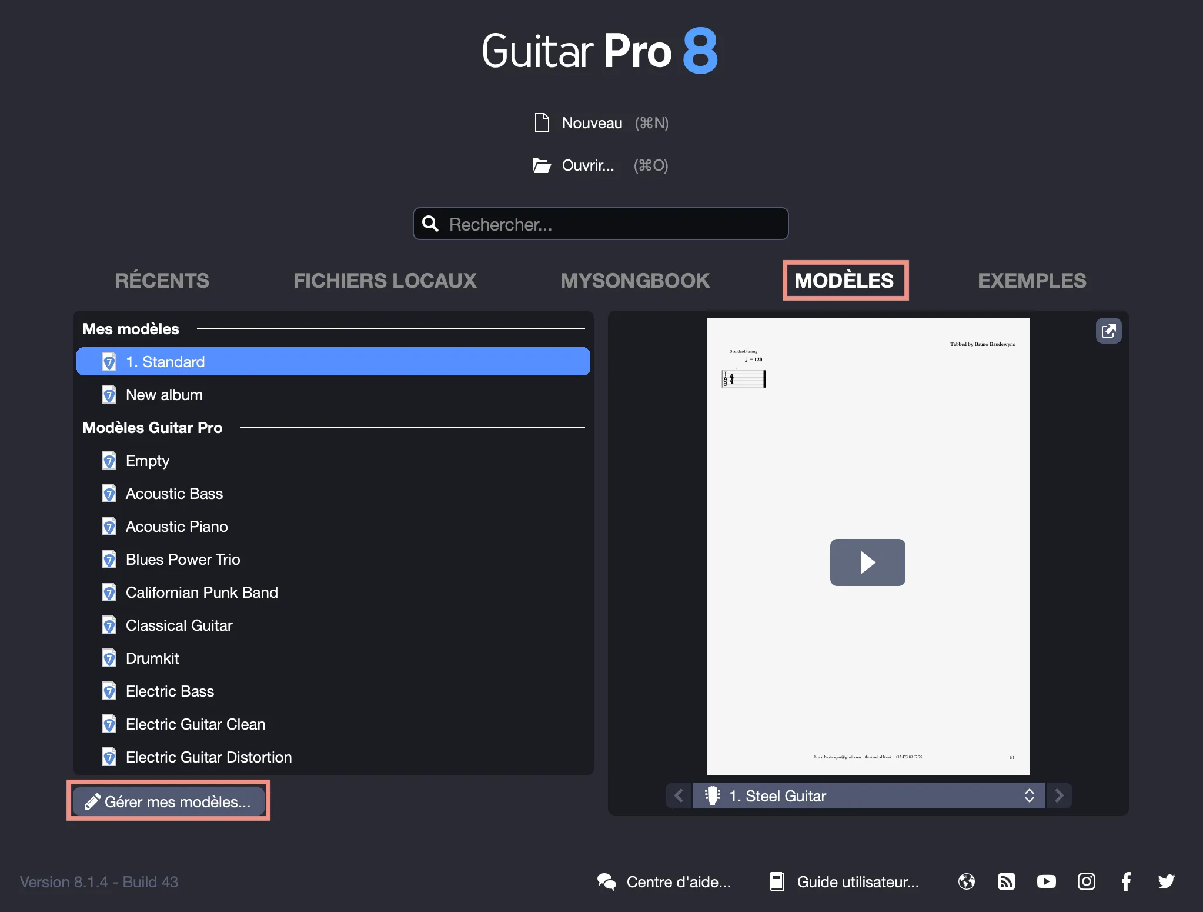Open the Facebook page icon

tap(1126, 881)
